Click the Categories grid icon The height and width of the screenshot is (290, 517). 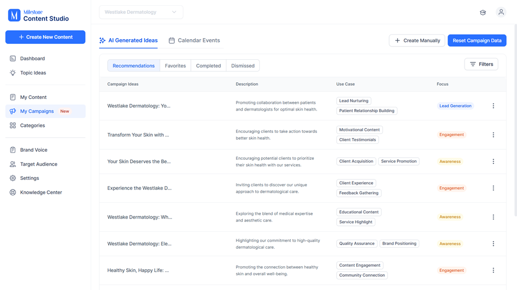(13, 125)
